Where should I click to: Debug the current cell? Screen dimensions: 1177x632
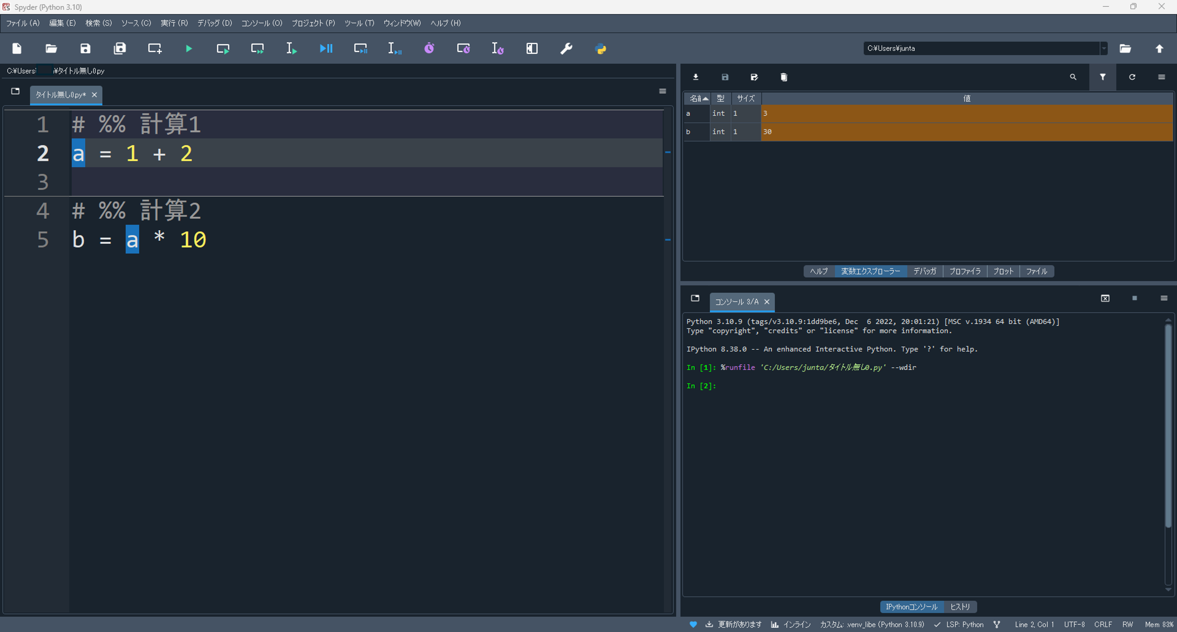point(361,48)
